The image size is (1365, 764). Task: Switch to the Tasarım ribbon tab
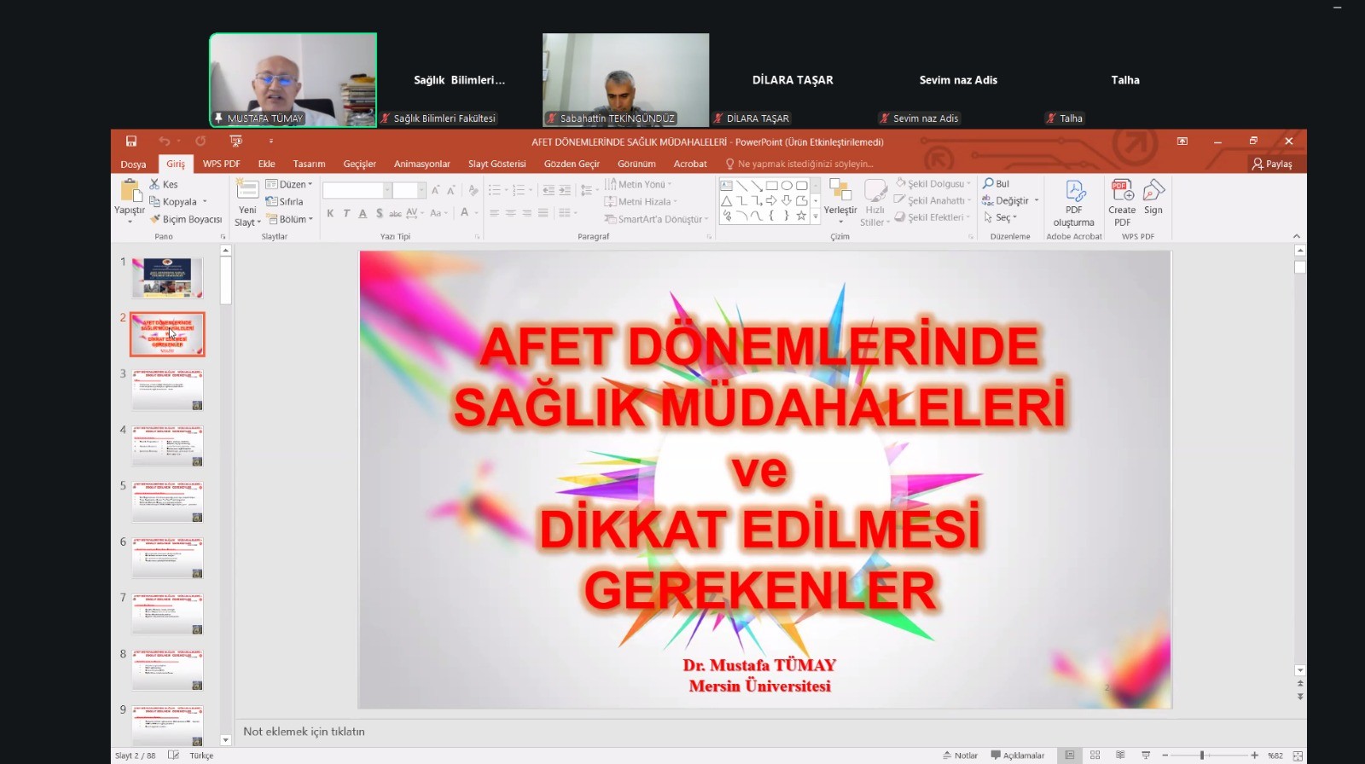tap(309, 164)
